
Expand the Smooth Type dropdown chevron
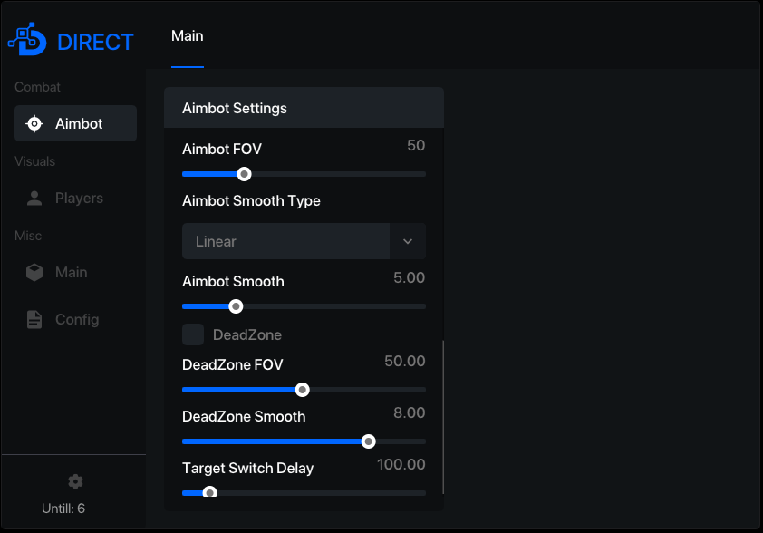(x=408, y=241)
